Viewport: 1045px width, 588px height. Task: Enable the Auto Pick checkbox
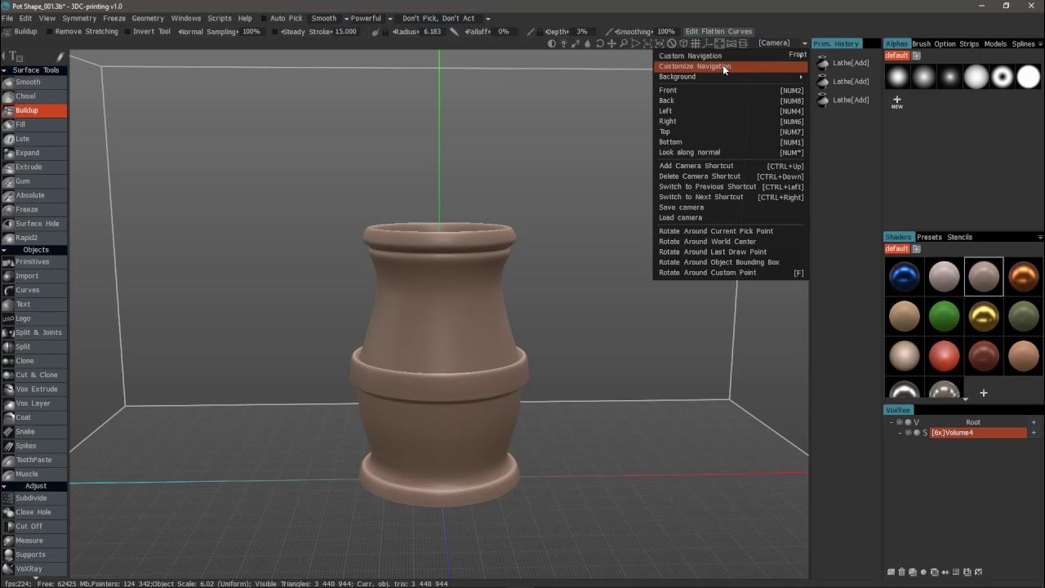265,18
